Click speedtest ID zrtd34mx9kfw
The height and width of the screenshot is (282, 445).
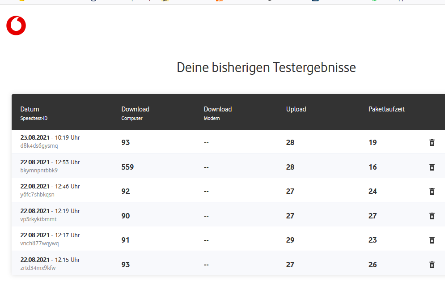[x=38, y=268]
